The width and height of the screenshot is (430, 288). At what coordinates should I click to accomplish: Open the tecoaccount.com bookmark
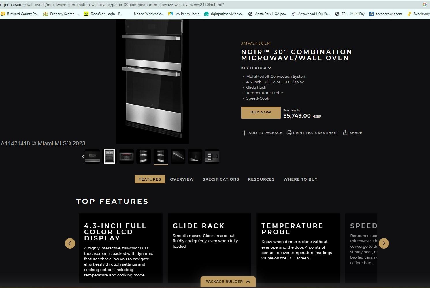click(386, 14)
